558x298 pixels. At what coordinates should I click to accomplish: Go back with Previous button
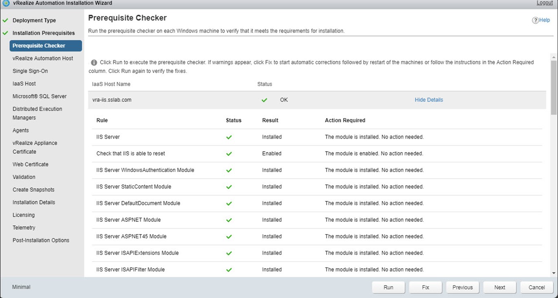click(x=463, y=287)
